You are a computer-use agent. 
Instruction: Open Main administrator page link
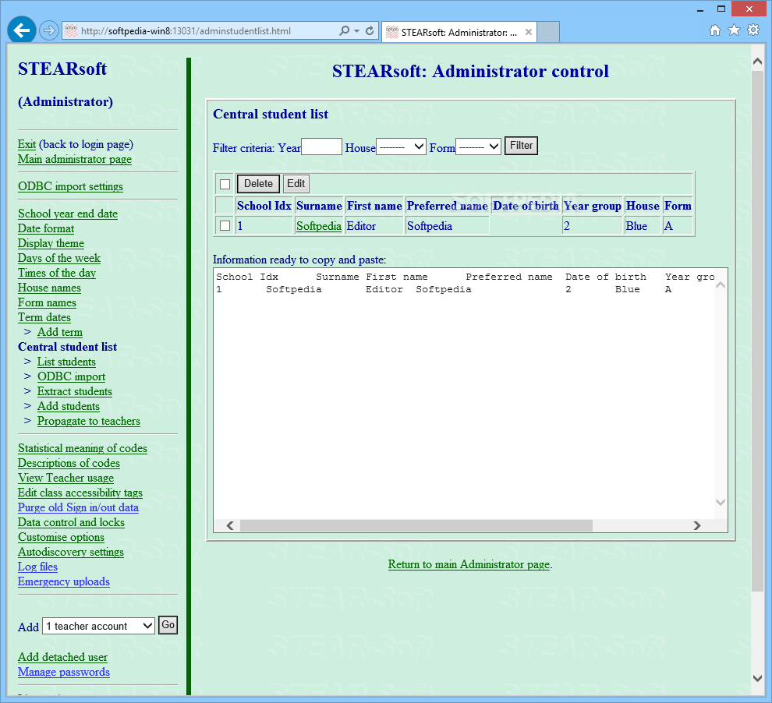(75, 159)
